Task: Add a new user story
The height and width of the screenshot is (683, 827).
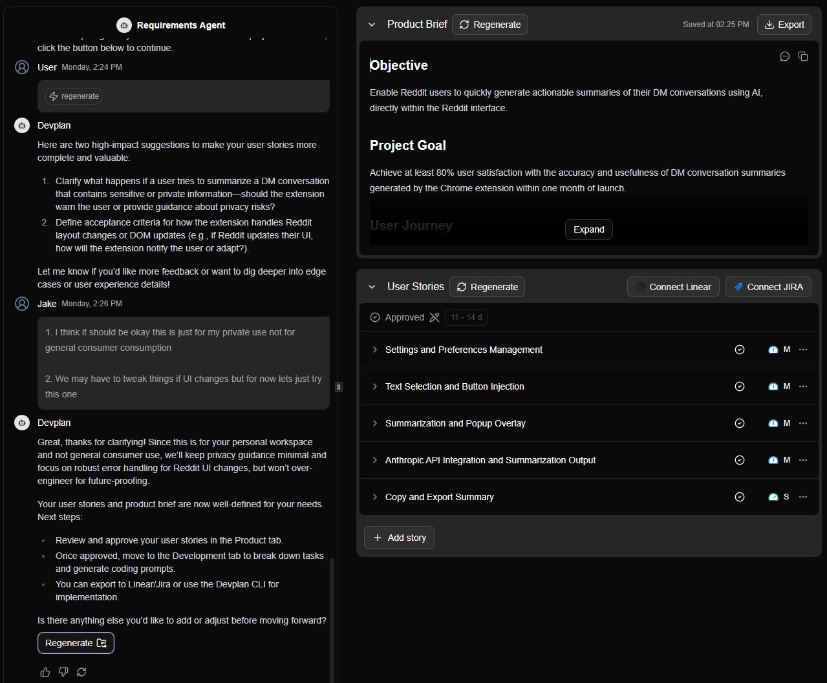Action: pyautogui.click(x=399, y=538)
